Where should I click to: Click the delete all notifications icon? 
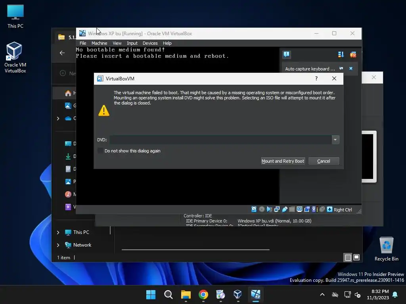[353, 54]
